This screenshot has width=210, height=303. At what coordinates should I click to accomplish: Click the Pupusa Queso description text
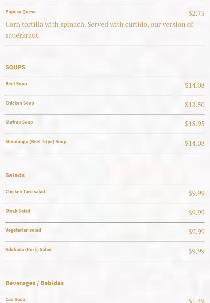point(99,30)
